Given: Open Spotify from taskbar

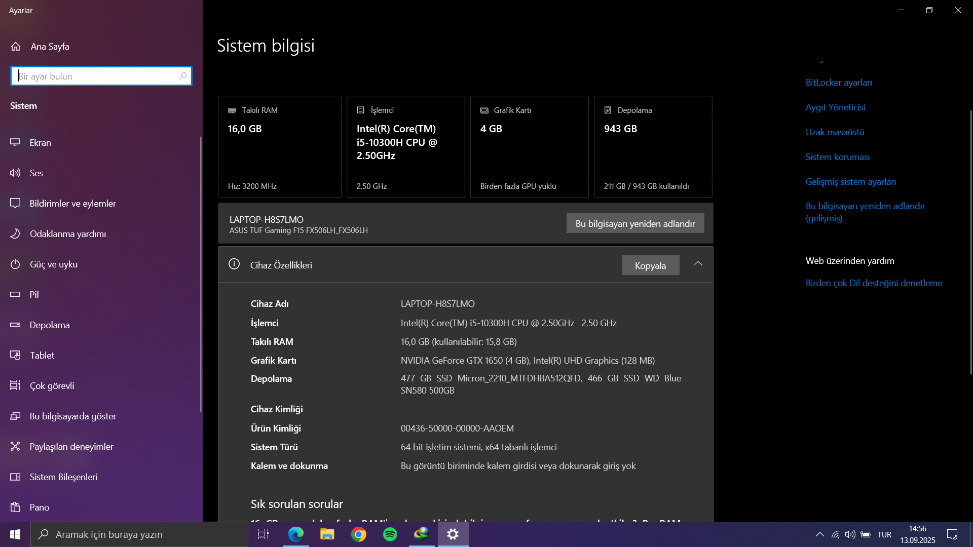Looking at the screenshot, I should (x=390, y=534).
